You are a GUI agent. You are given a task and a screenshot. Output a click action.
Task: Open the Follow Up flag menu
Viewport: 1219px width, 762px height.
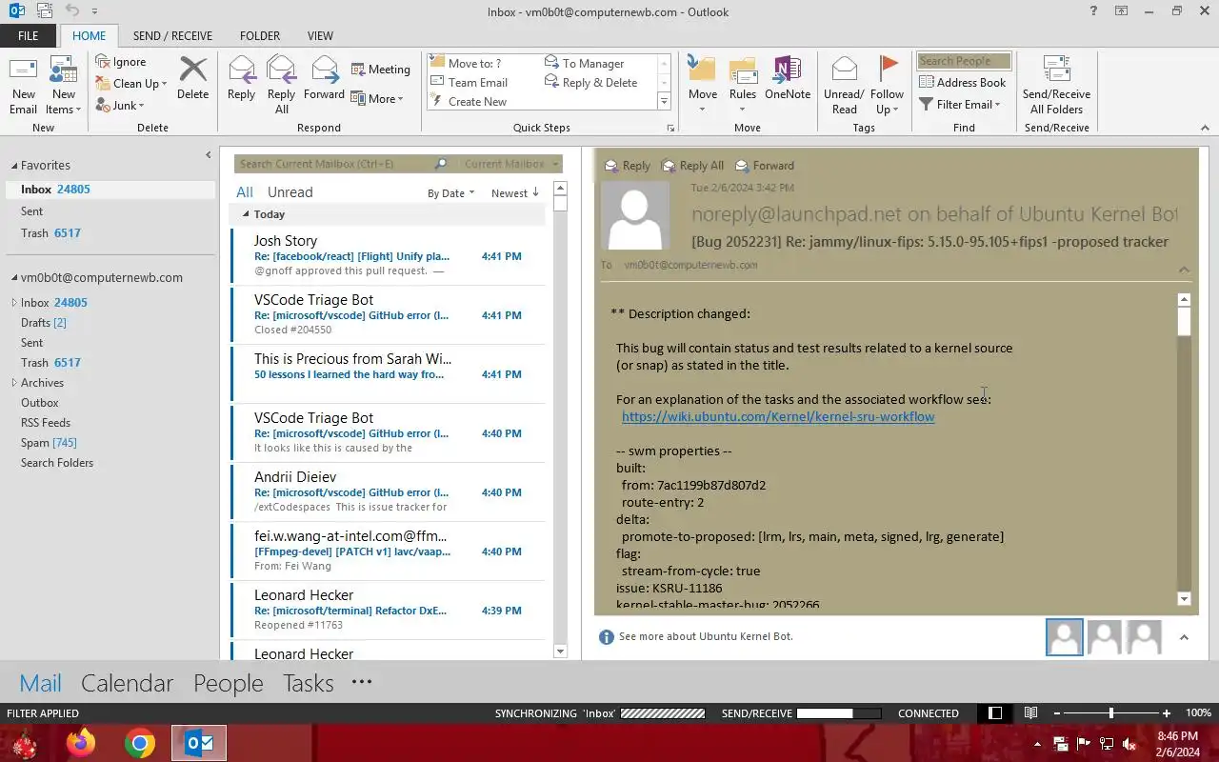(x=887, y=86)
